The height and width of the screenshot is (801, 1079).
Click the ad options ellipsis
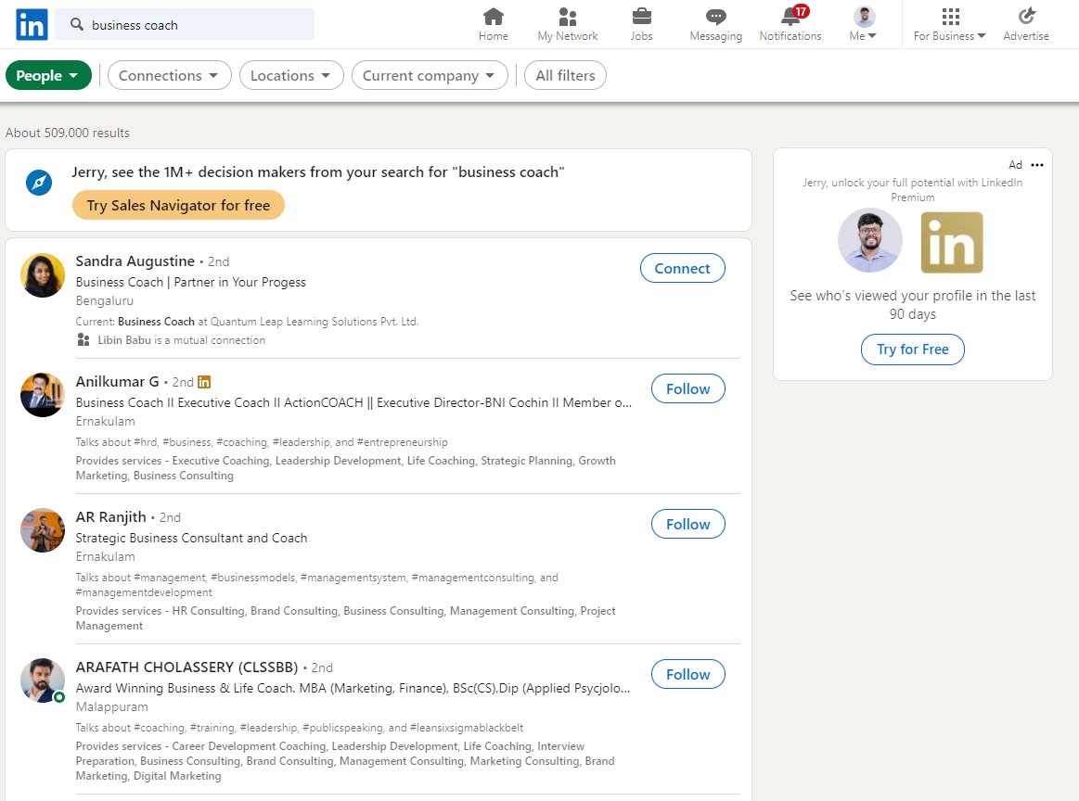[x=1036, y=164]
